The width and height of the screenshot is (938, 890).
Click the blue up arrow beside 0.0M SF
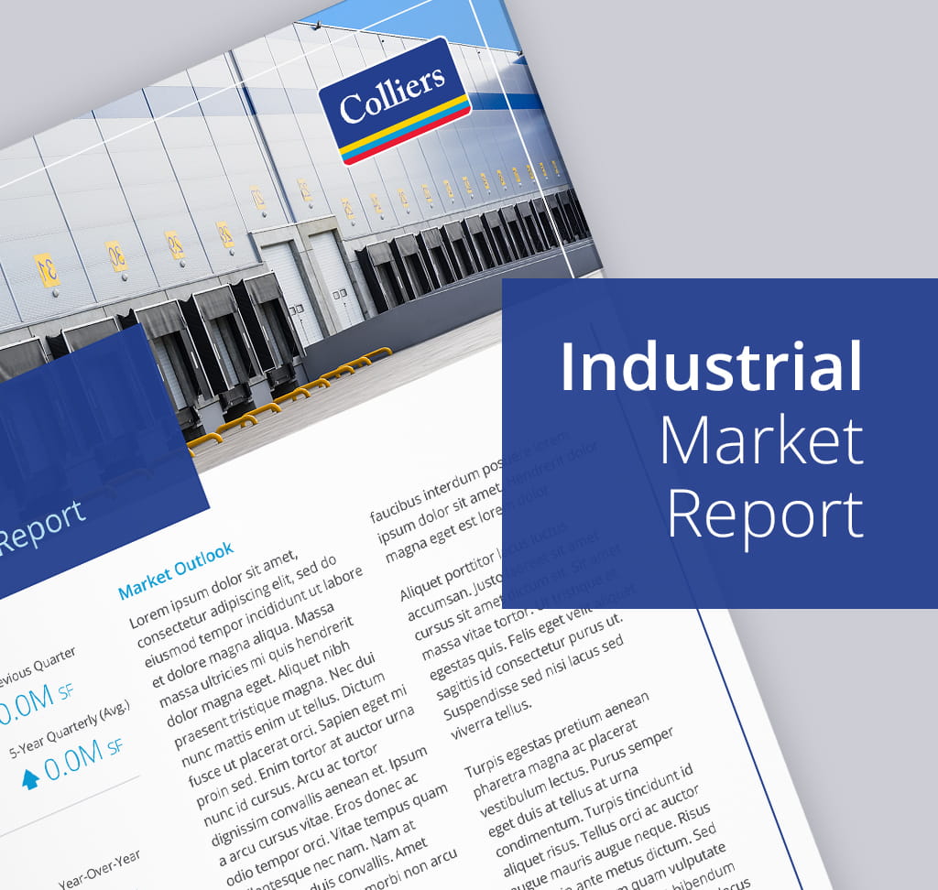[30, 778]
